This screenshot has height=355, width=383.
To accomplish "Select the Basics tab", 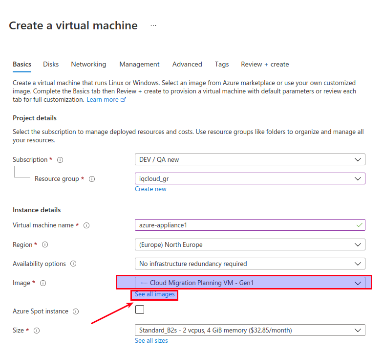I will coord(22,65).
